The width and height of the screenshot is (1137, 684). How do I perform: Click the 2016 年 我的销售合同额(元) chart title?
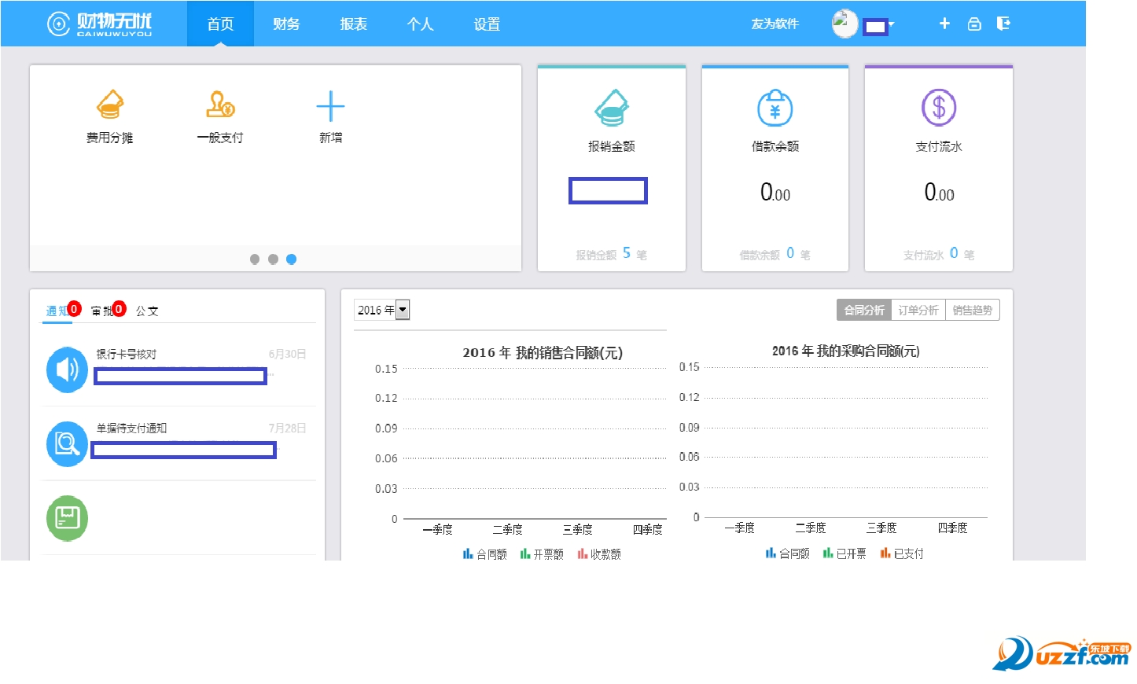543,353
